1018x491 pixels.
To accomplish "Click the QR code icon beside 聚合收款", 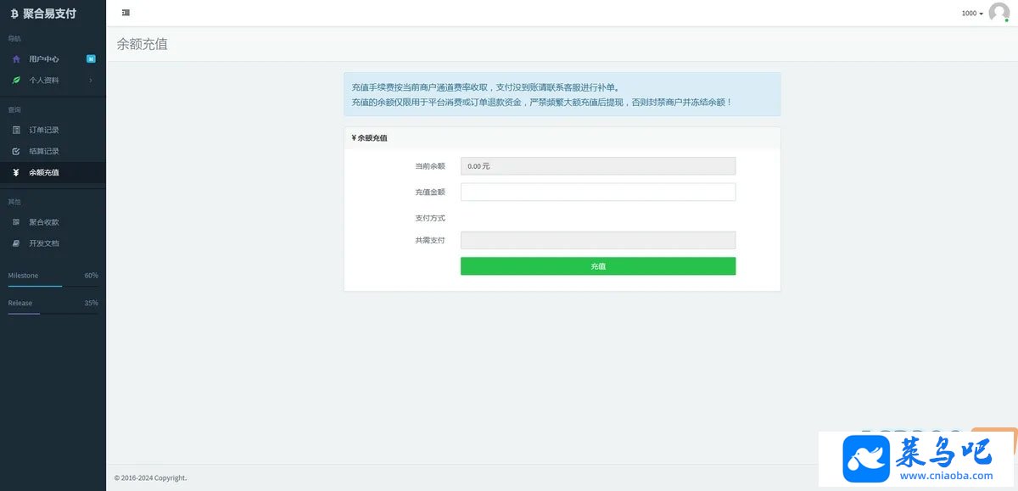I will pyautogui.click(x=16, y=222).
